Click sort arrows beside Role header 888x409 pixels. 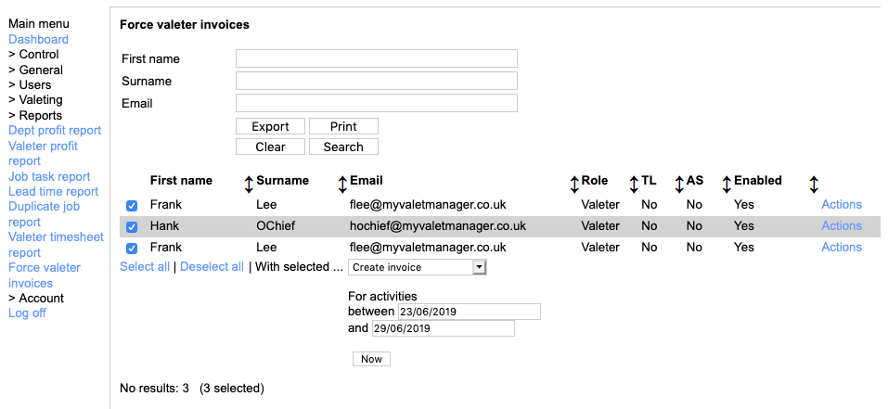coord(634,184)
